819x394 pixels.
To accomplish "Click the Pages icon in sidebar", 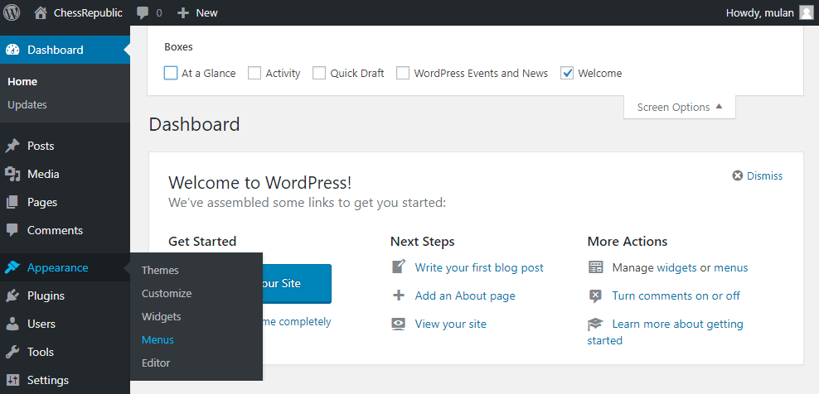I will [x=12, y=203].
